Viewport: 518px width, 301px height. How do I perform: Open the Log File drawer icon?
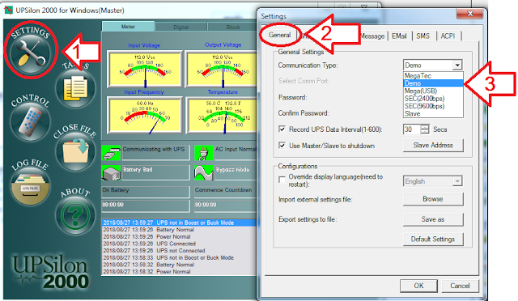click(30, 186)
